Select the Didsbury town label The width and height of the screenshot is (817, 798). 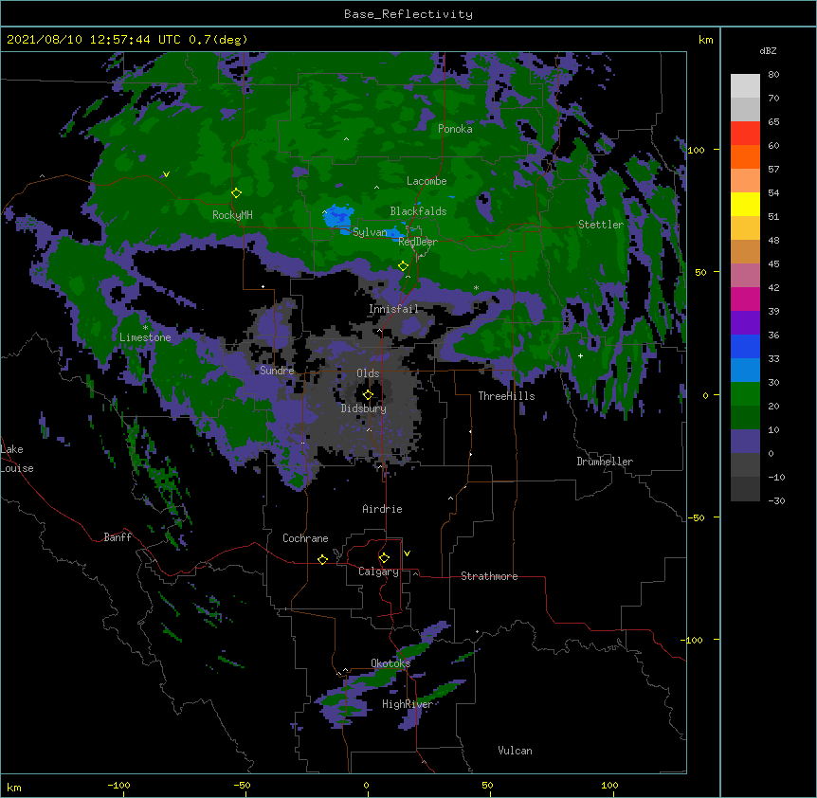tap(364, 408)
